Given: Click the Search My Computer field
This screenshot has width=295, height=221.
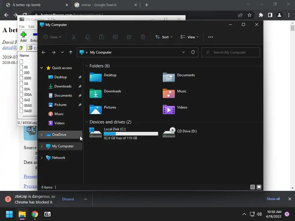Looking at the screenshot, I should (x=231, y=52).
